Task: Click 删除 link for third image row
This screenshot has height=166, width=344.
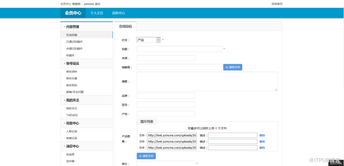Action: tap(262, 147)
